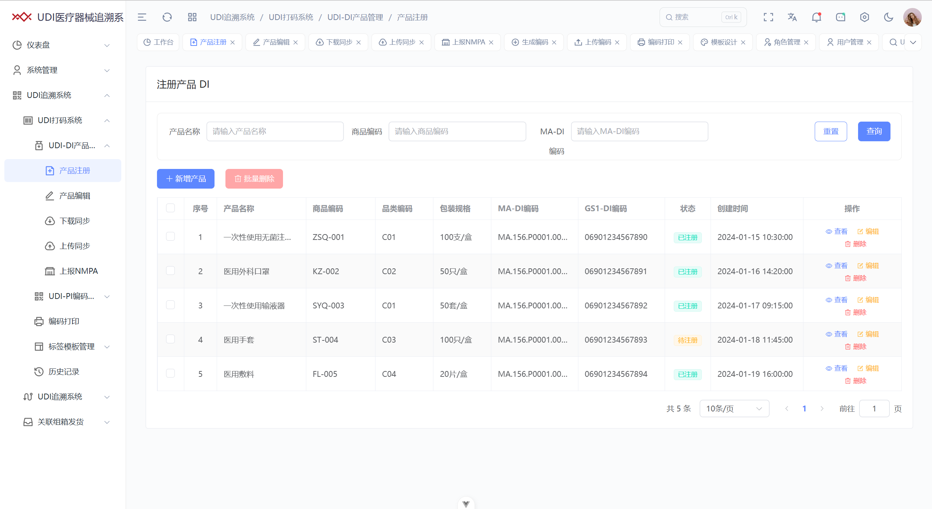Open the 10条/页 page size dropdown
The height and width of the screenshot is (509, 932).
(734, 409)
